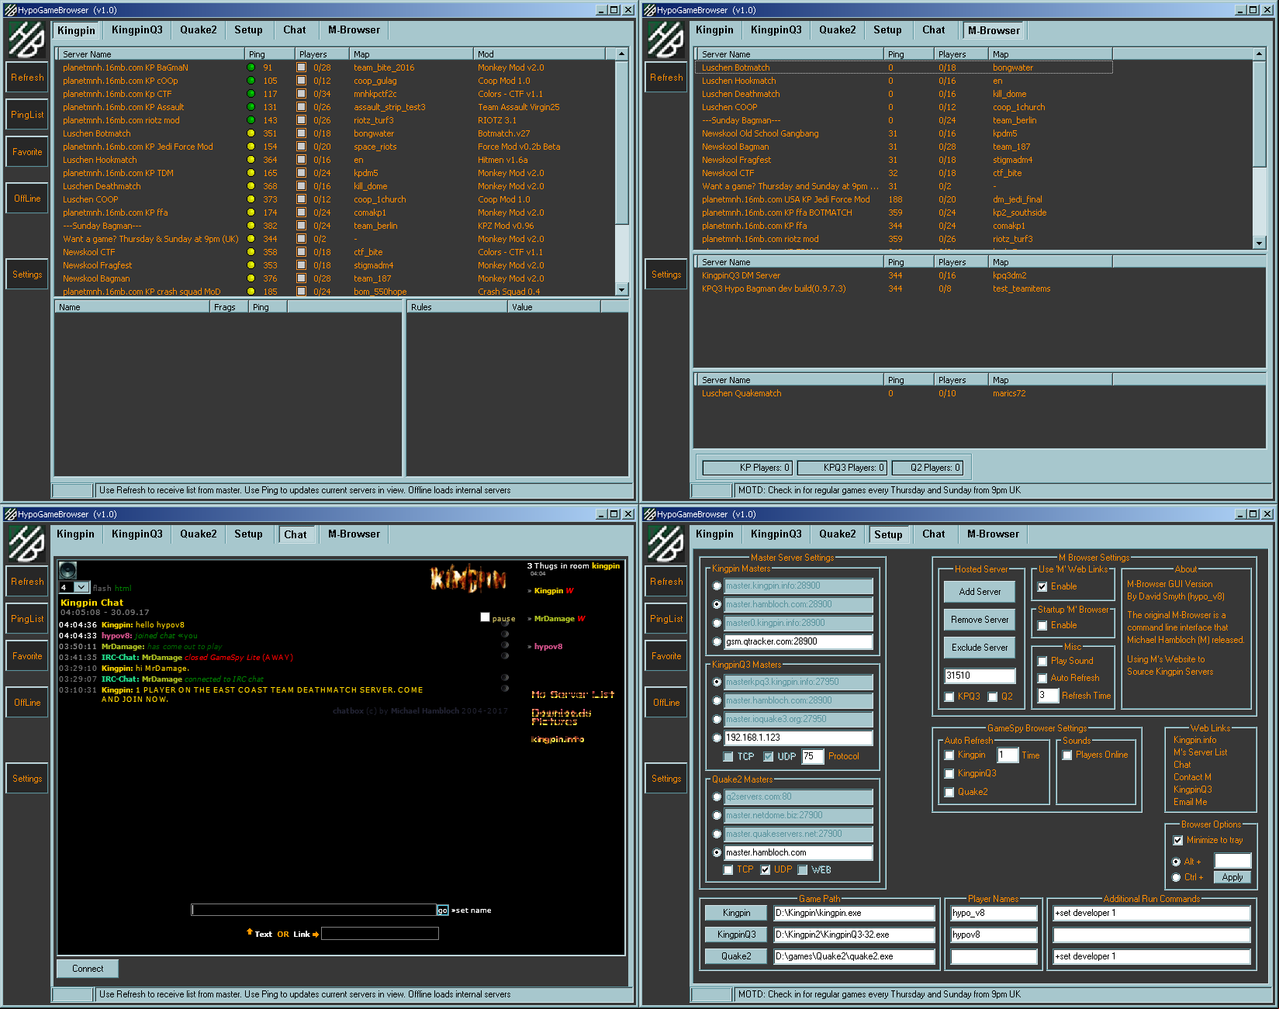Click the flaming Kingpin logo in chat
1279x1009 pixels.
(468, 578)
